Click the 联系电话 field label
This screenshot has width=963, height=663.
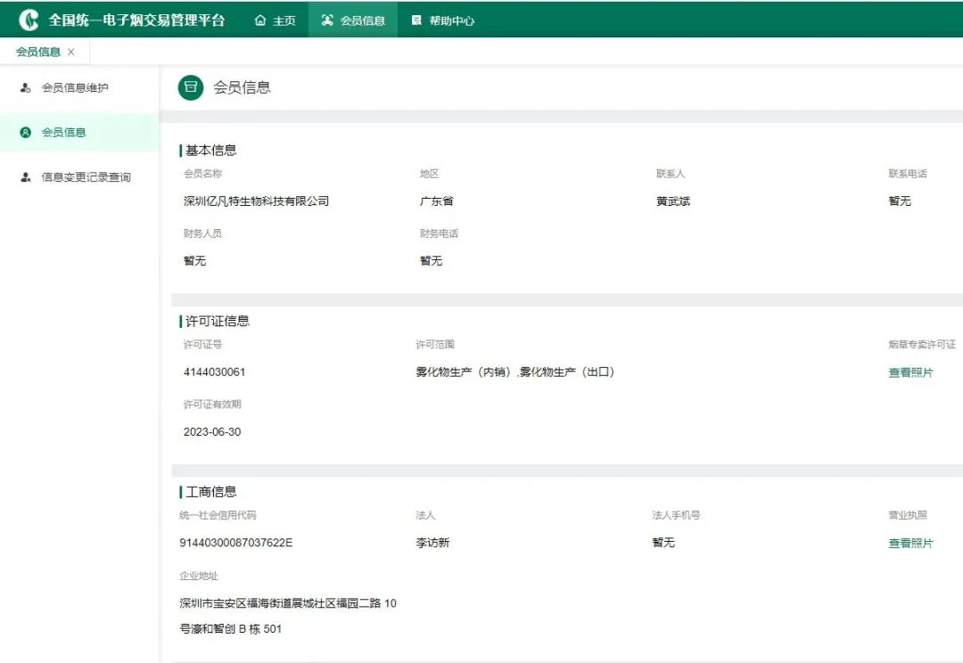tap(908, 174)
